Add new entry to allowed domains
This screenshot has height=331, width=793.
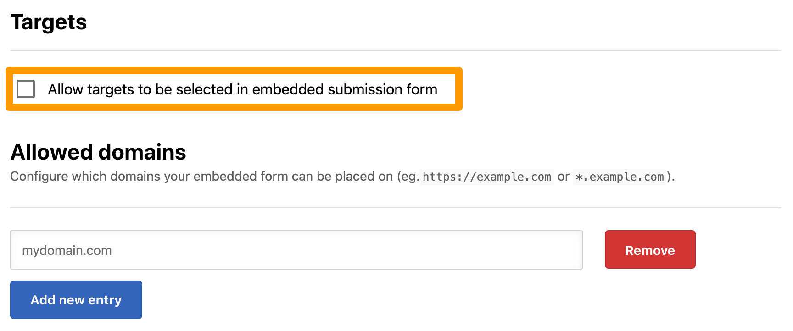[76, 300]
